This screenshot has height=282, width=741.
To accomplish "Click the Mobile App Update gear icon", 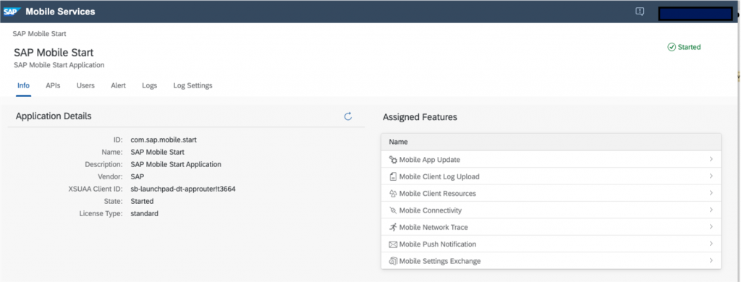I will coord(393,160).
